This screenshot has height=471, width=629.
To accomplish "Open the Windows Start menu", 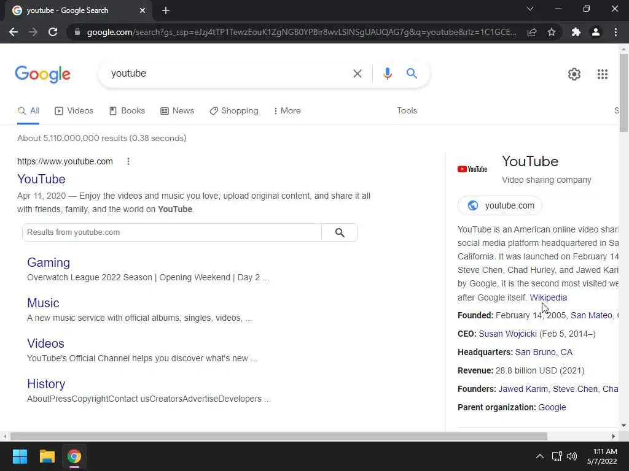I will (x=20, y=456).
